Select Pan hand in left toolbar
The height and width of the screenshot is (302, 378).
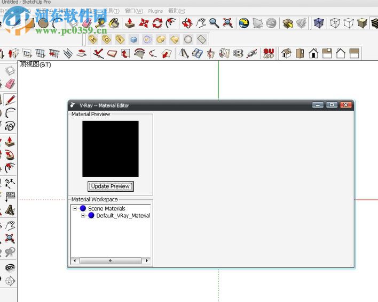point(10,225)
